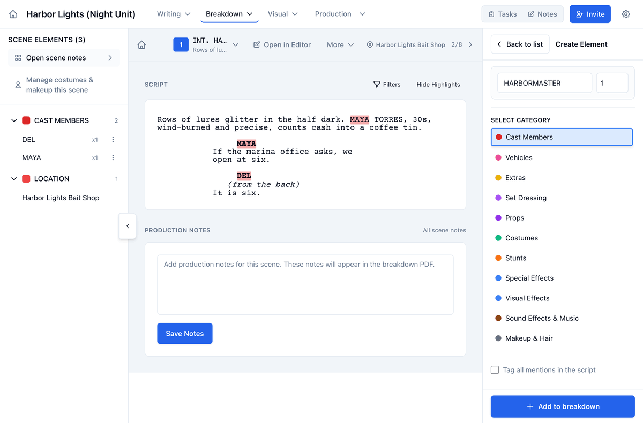Open the Breakdown tab dropdown
The image size is (643, 423).
[229, 14]
